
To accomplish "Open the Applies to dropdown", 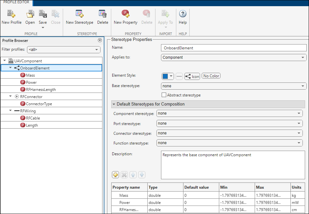I will tap(234, 57).
